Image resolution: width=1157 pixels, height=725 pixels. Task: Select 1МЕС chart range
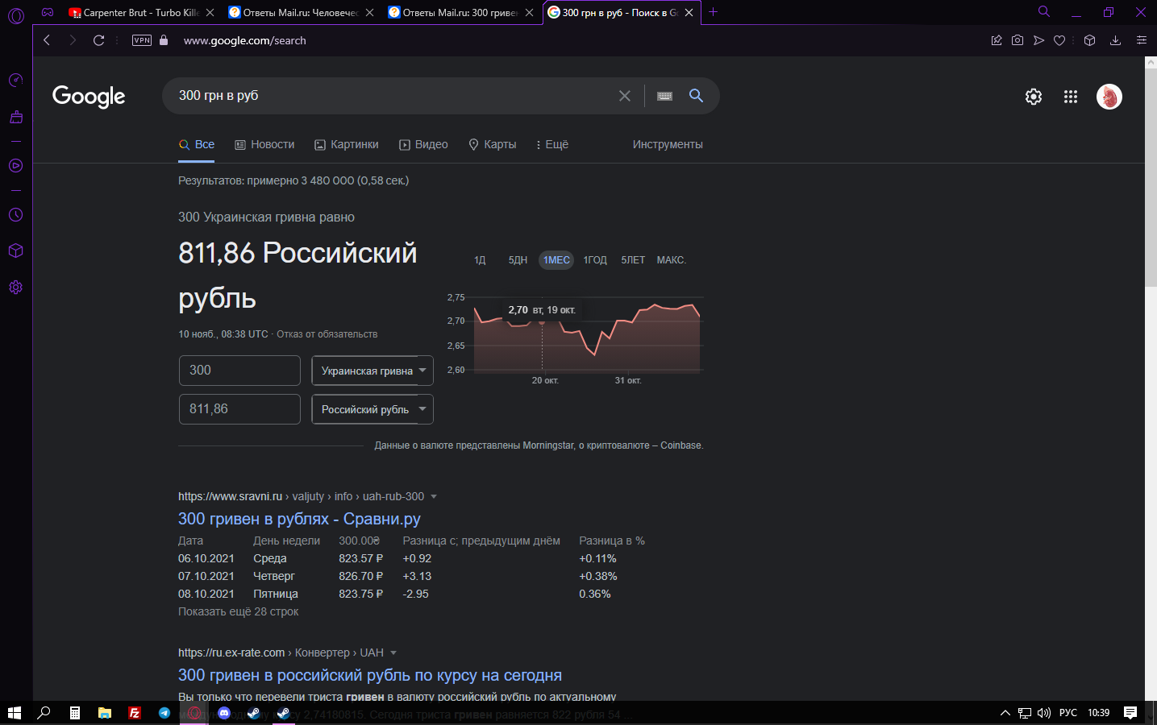tap(556, 260)
